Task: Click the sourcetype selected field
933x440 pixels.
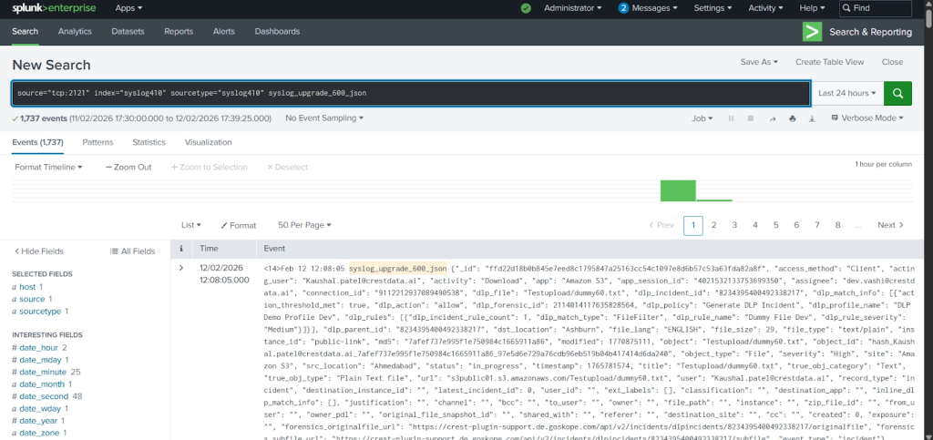Action: tap(40, 311)
